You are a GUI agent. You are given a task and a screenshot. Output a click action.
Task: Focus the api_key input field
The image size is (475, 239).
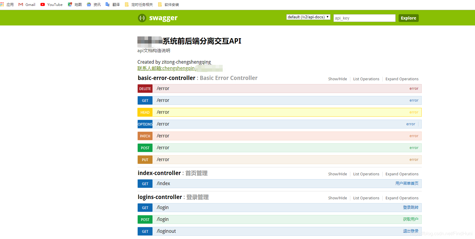click(364, 18)
